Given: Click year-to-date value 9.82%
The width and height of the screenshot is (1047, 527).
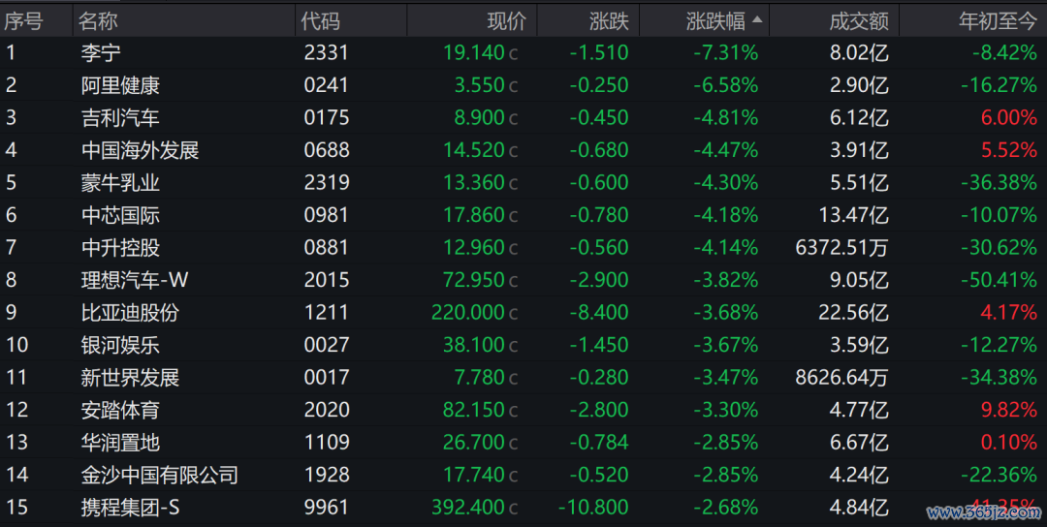Looking at the screenshot, I should point(1009,410).
